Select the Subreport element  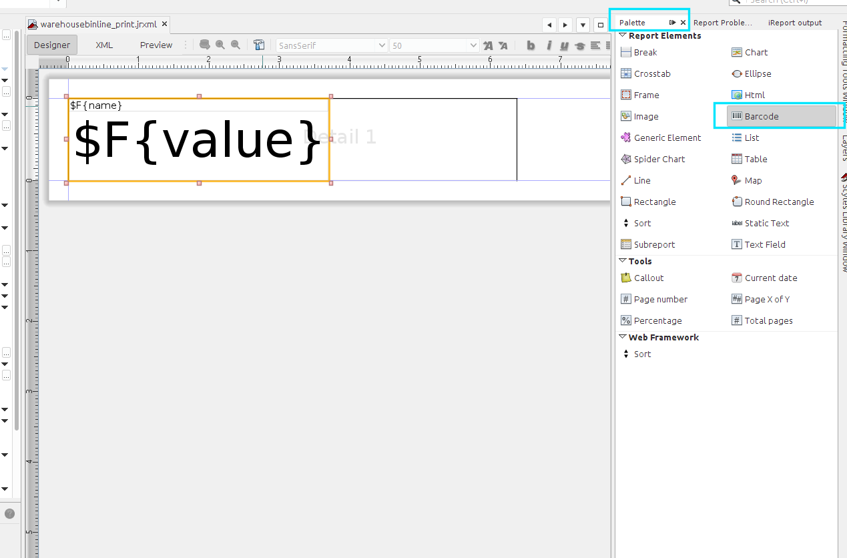[653, 244]
